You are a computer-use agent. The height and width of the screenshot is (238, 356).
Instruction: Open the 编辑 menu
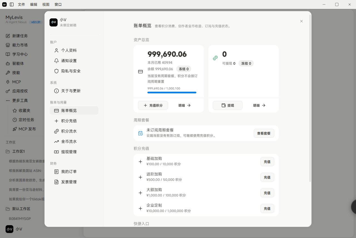coord(34,4)
